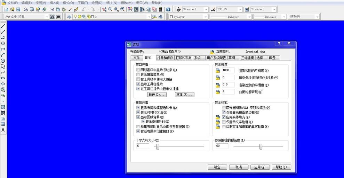Open the 工具(T) menu

[83, 3]
